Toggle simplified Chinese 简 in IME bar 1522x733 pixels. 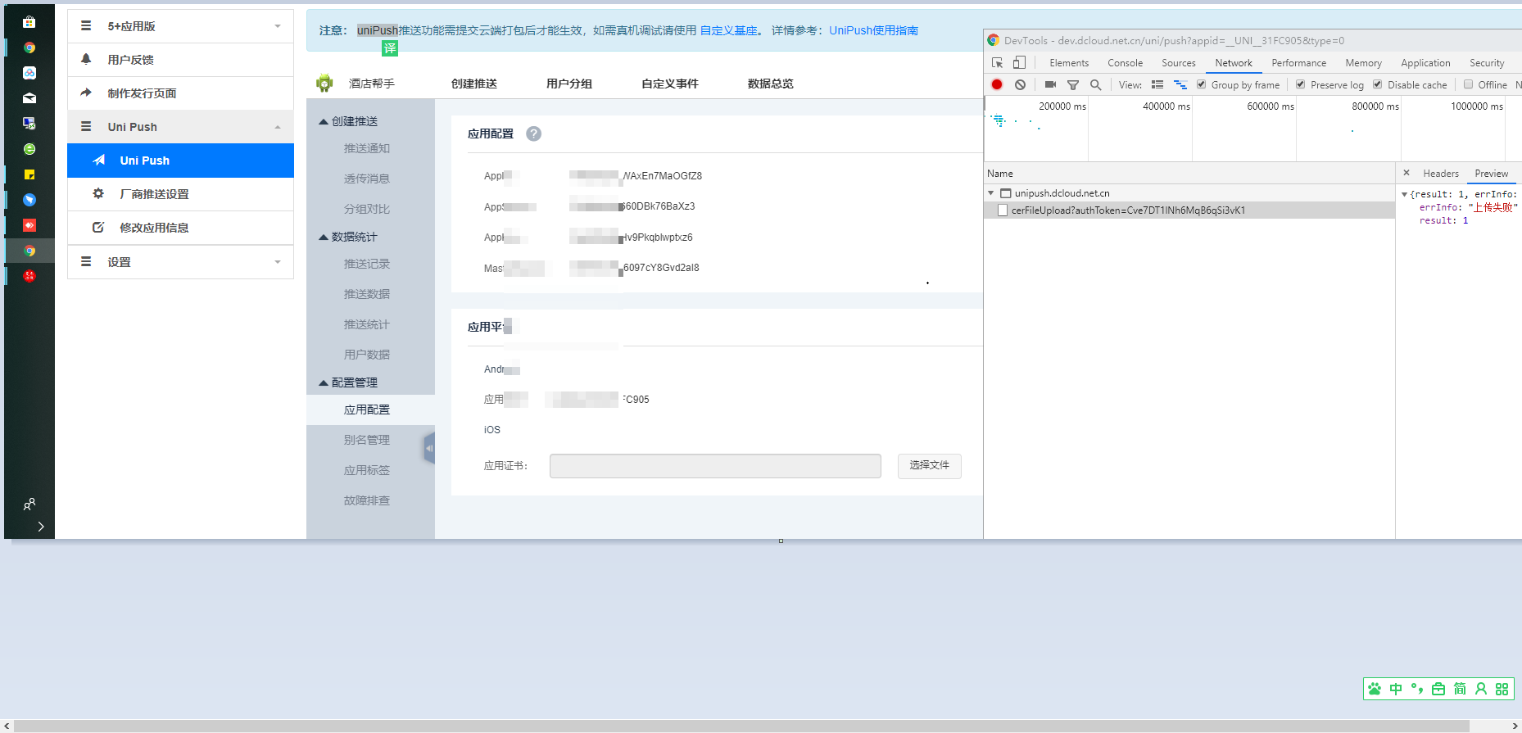pyautogui.click(x=1460, y=689)
